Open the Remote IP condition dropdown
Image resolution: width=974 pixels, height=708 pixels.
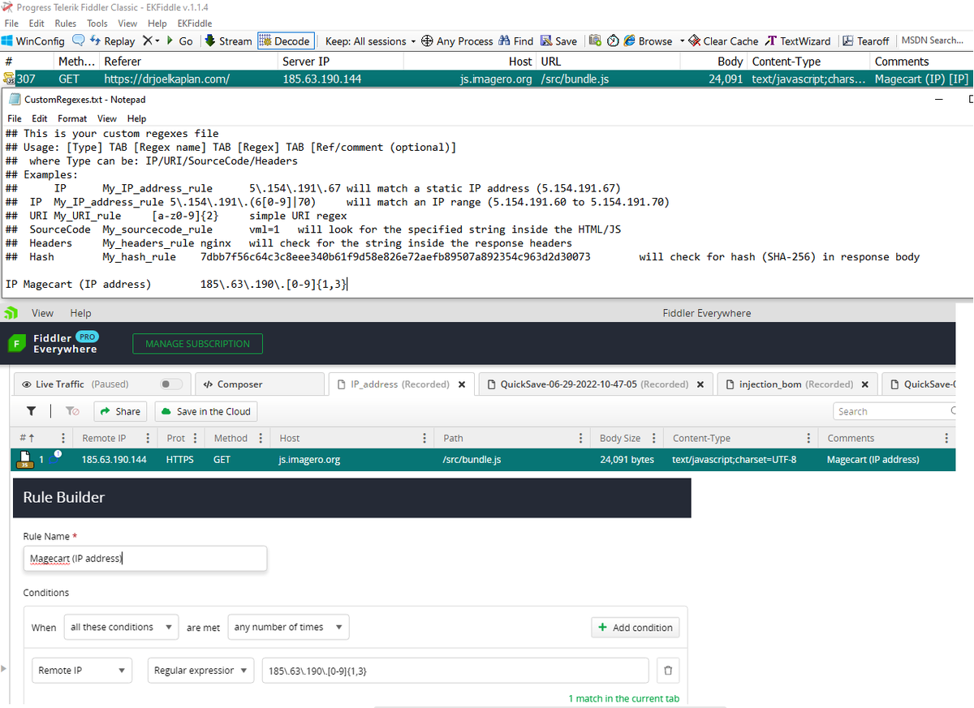point(81,671)
